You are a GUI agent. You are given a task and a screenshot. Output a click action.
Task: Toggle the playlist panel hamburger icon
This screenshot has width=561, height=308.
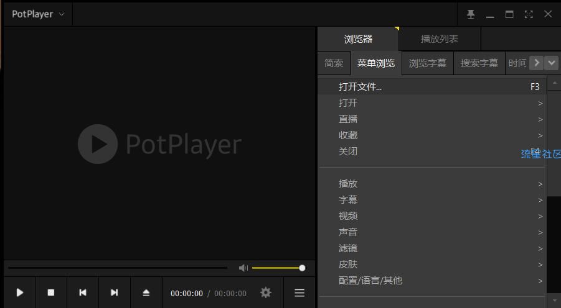299,292
